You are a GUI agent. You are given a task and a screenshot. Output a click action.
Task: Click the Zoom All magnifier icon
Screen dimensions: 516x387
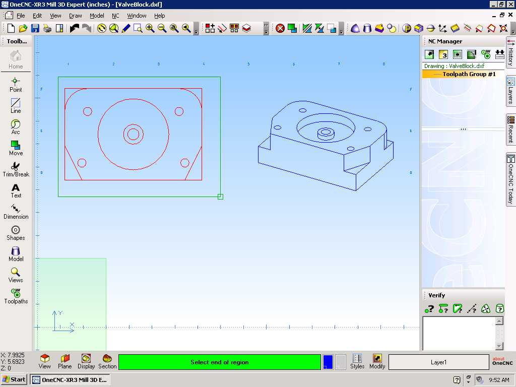click(x=174, y=28)
